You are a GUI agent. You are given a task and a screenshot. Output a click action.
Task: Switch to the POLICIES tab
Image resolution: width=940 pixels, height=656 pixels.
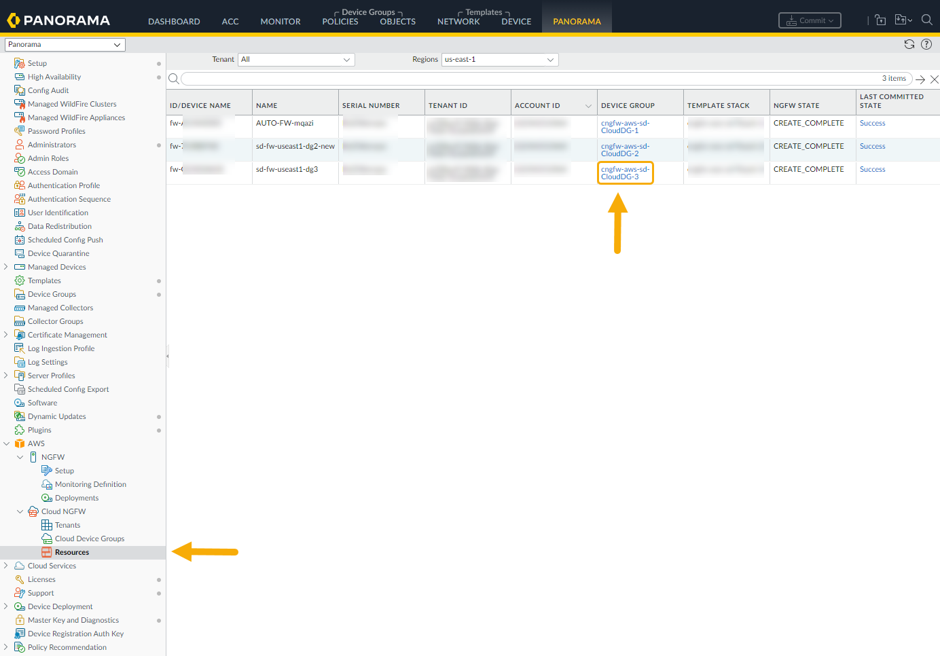point(340,22)
